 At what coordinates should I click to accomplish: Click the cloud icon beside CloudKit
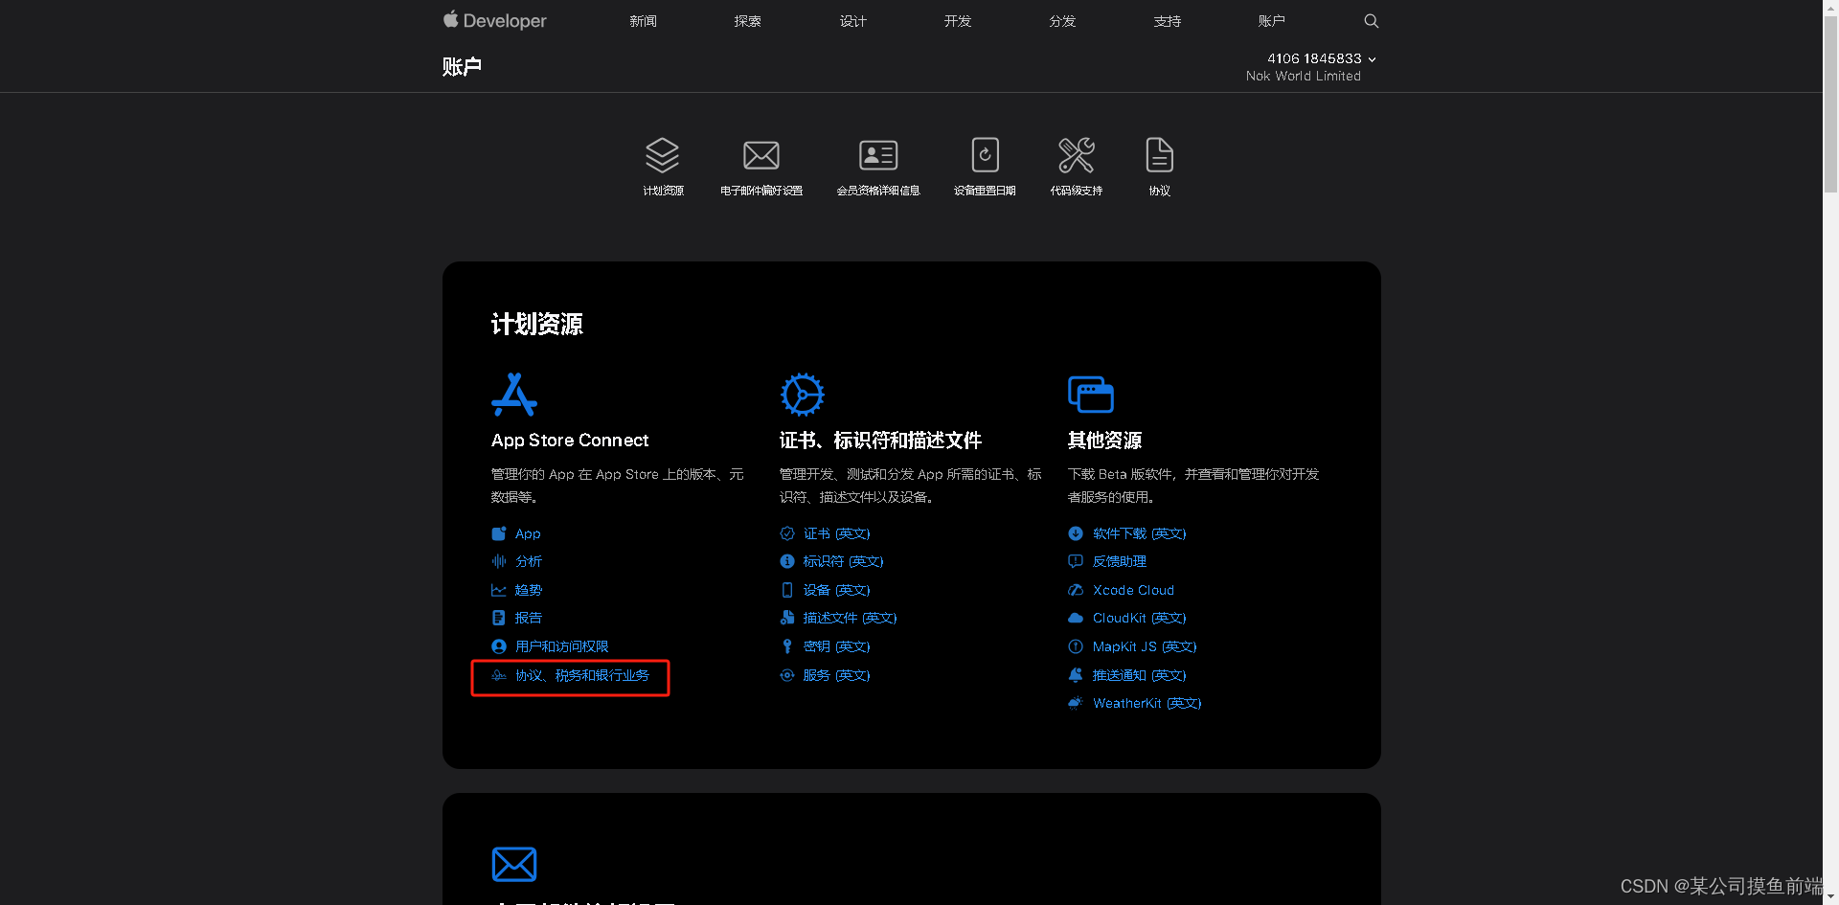point(1076,618)
